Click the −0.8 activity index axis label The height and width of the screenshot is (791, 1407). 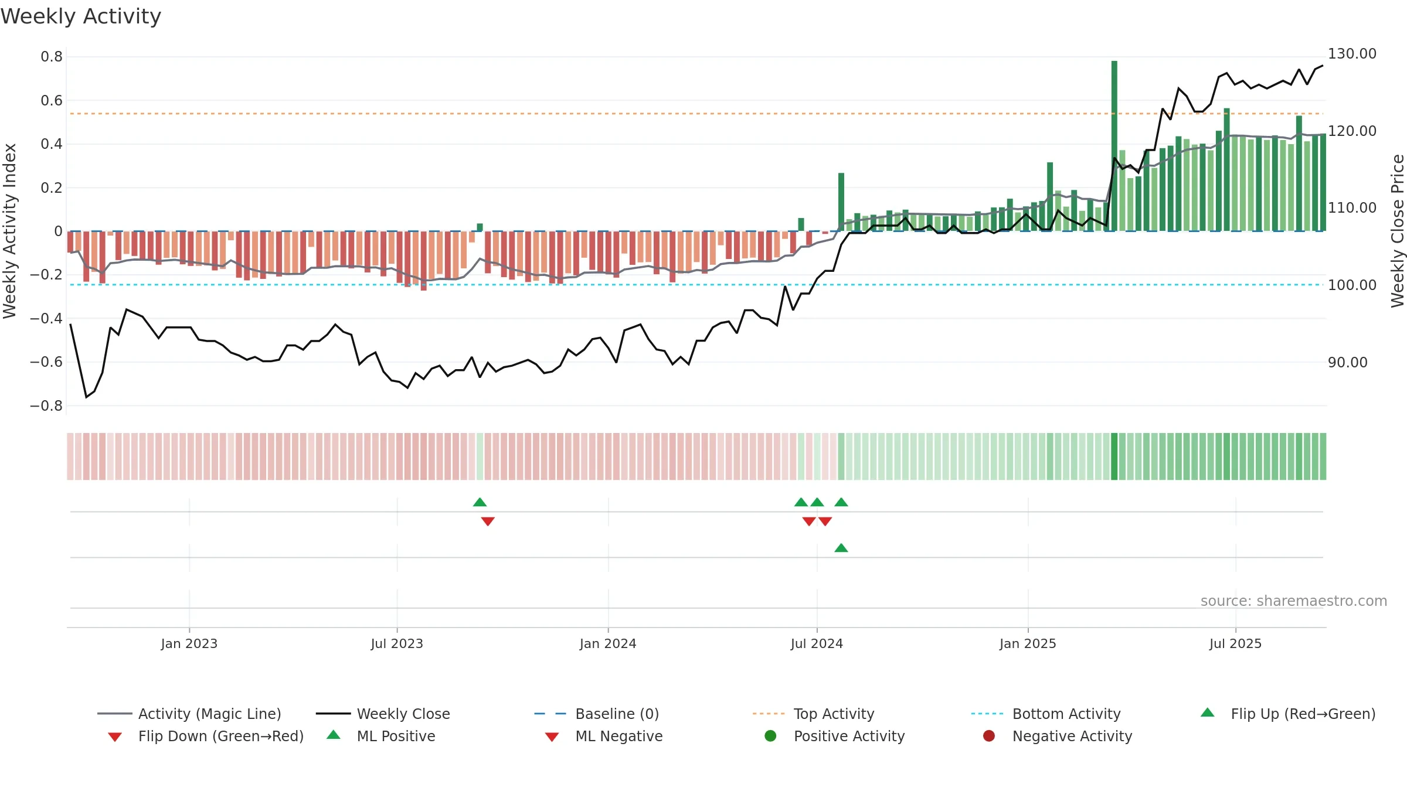coord(46,406)
